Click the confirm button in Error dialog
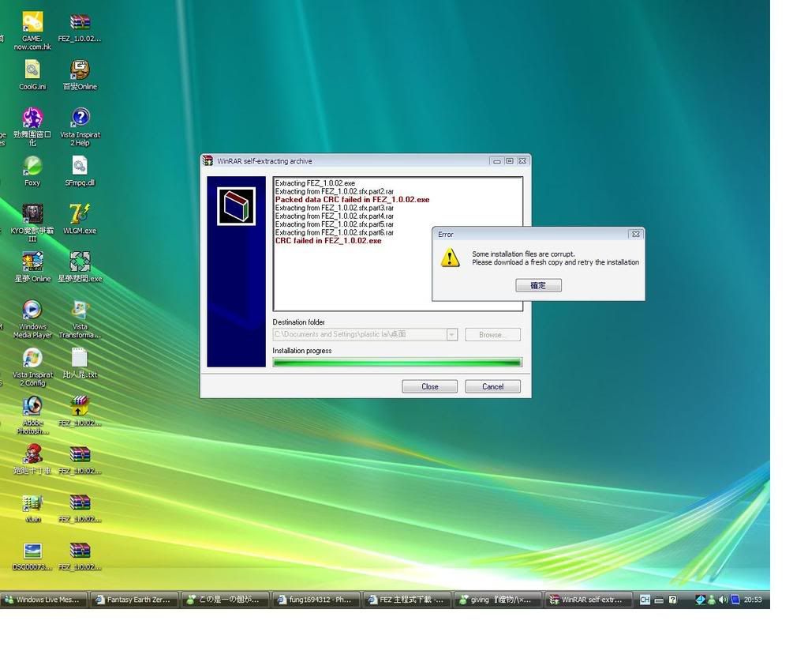Viewport: 808px width, 647px height. [538, 285]
